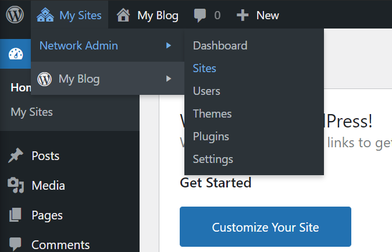
Task: Click the houses icon beside My Sites
Action: 45,15
